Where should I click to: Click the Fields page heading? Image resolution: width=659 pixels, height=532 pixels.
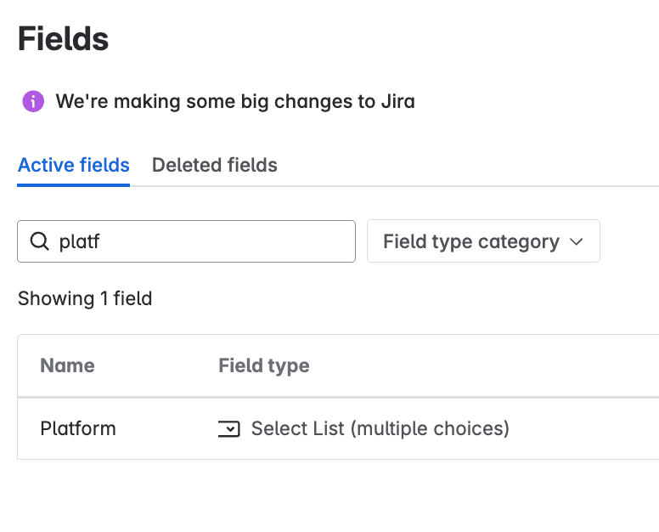pyautogui.click(x=63, y=39)
